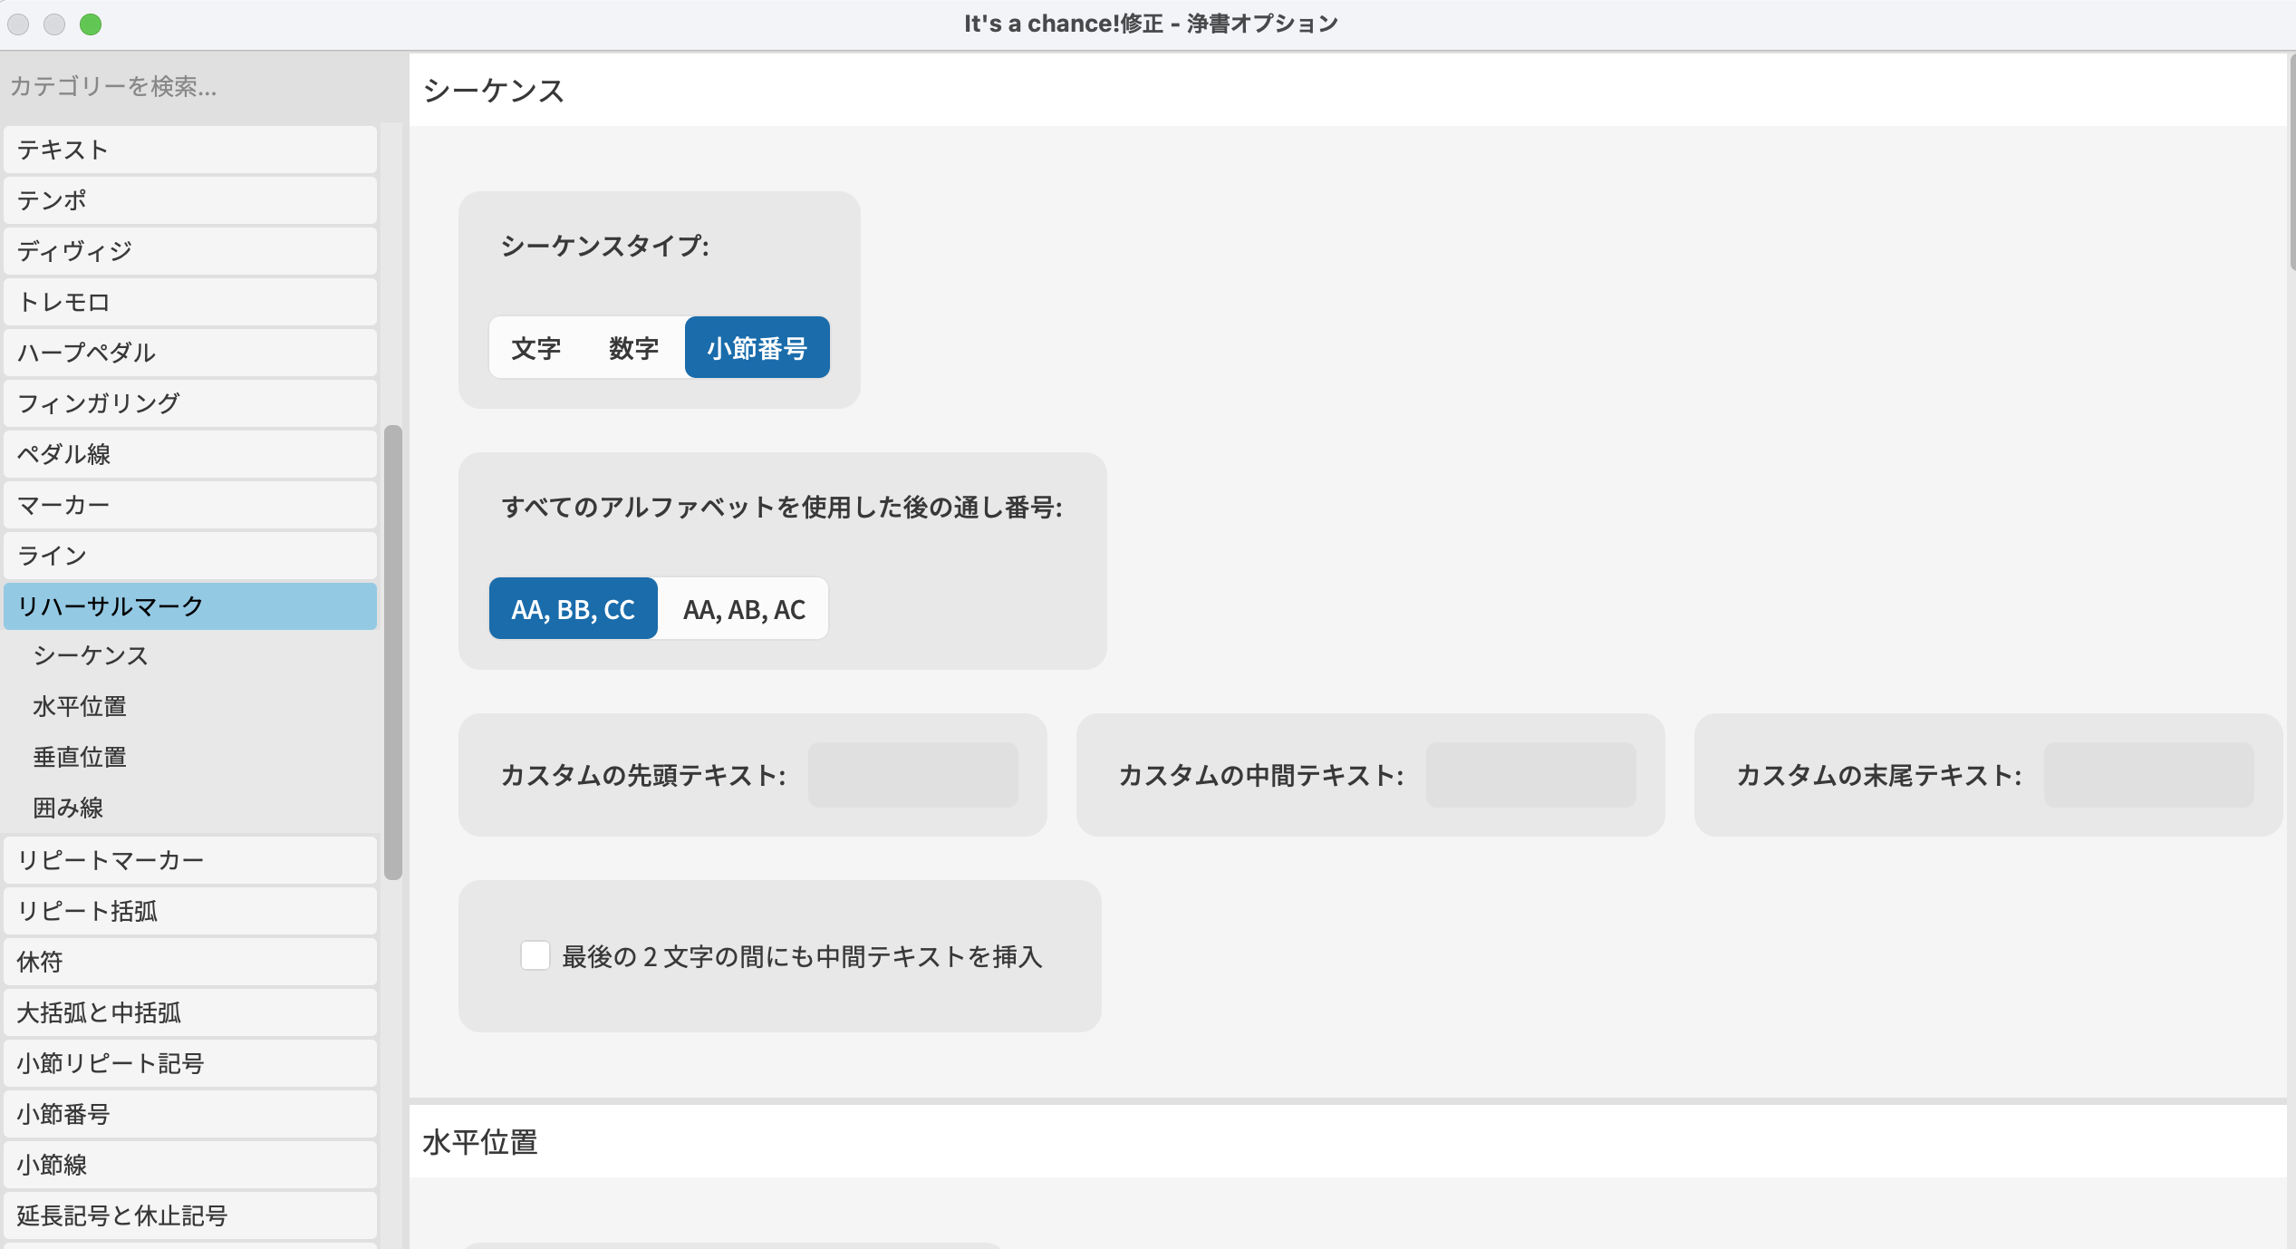Jump to the 囲み線 subsection in sidebar
2296x1249 pixels.
pos(68,808)
